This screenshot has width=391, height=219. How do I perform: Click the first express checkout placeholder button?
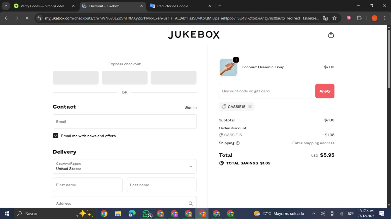tap(76, 78)
